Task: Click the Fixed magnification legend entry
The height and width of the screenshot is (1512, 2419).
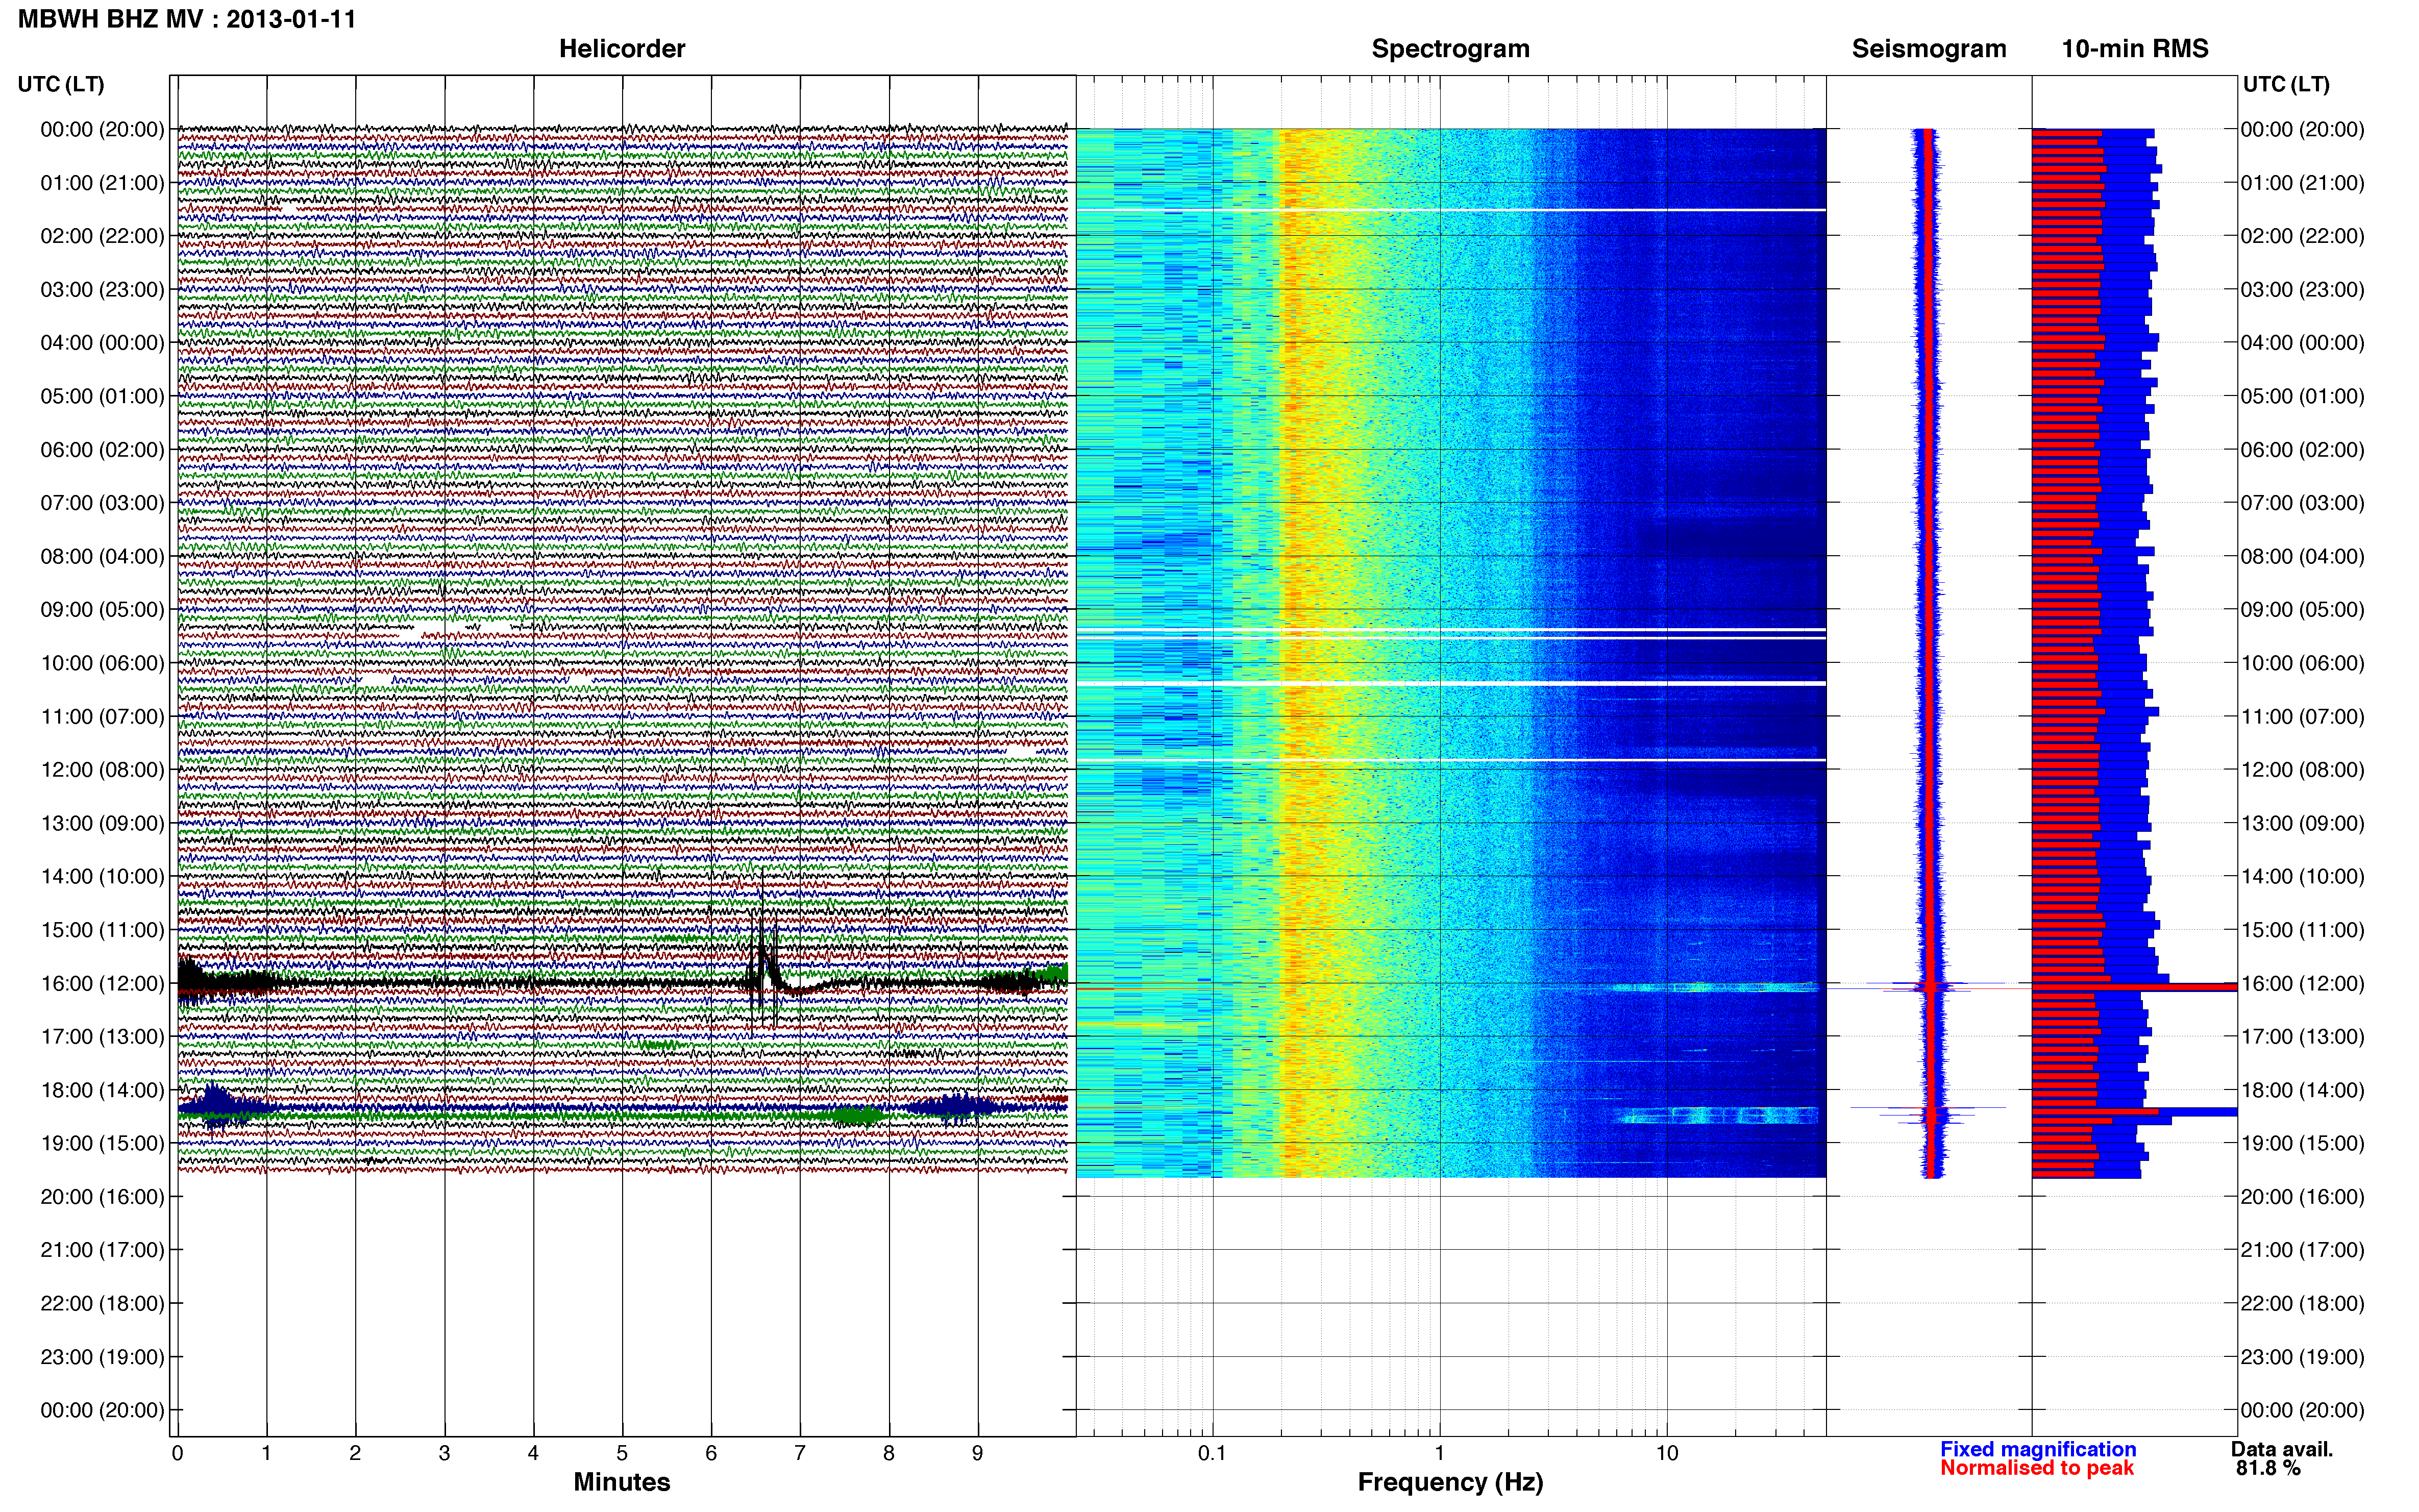Action: tap(2038, 1449)
